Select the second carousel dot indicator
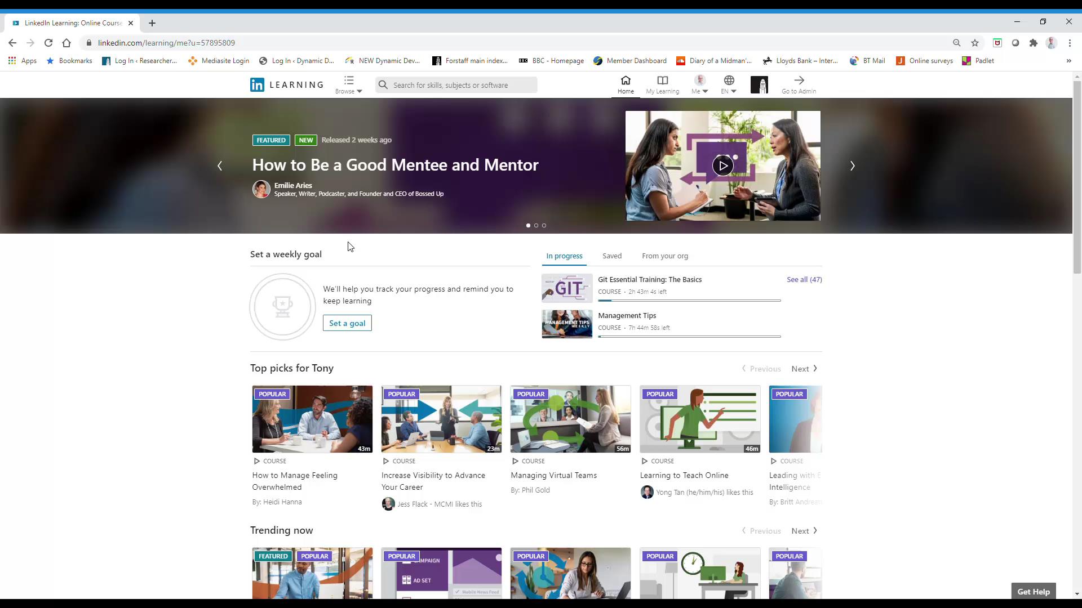This screenshot has height=608, width=1082. tap(536, 225)
